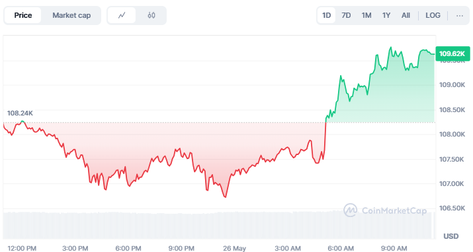The width and height of the screenshot is (473, 252).
Task: Set chart range to 1D
Action: click(326, 15)
